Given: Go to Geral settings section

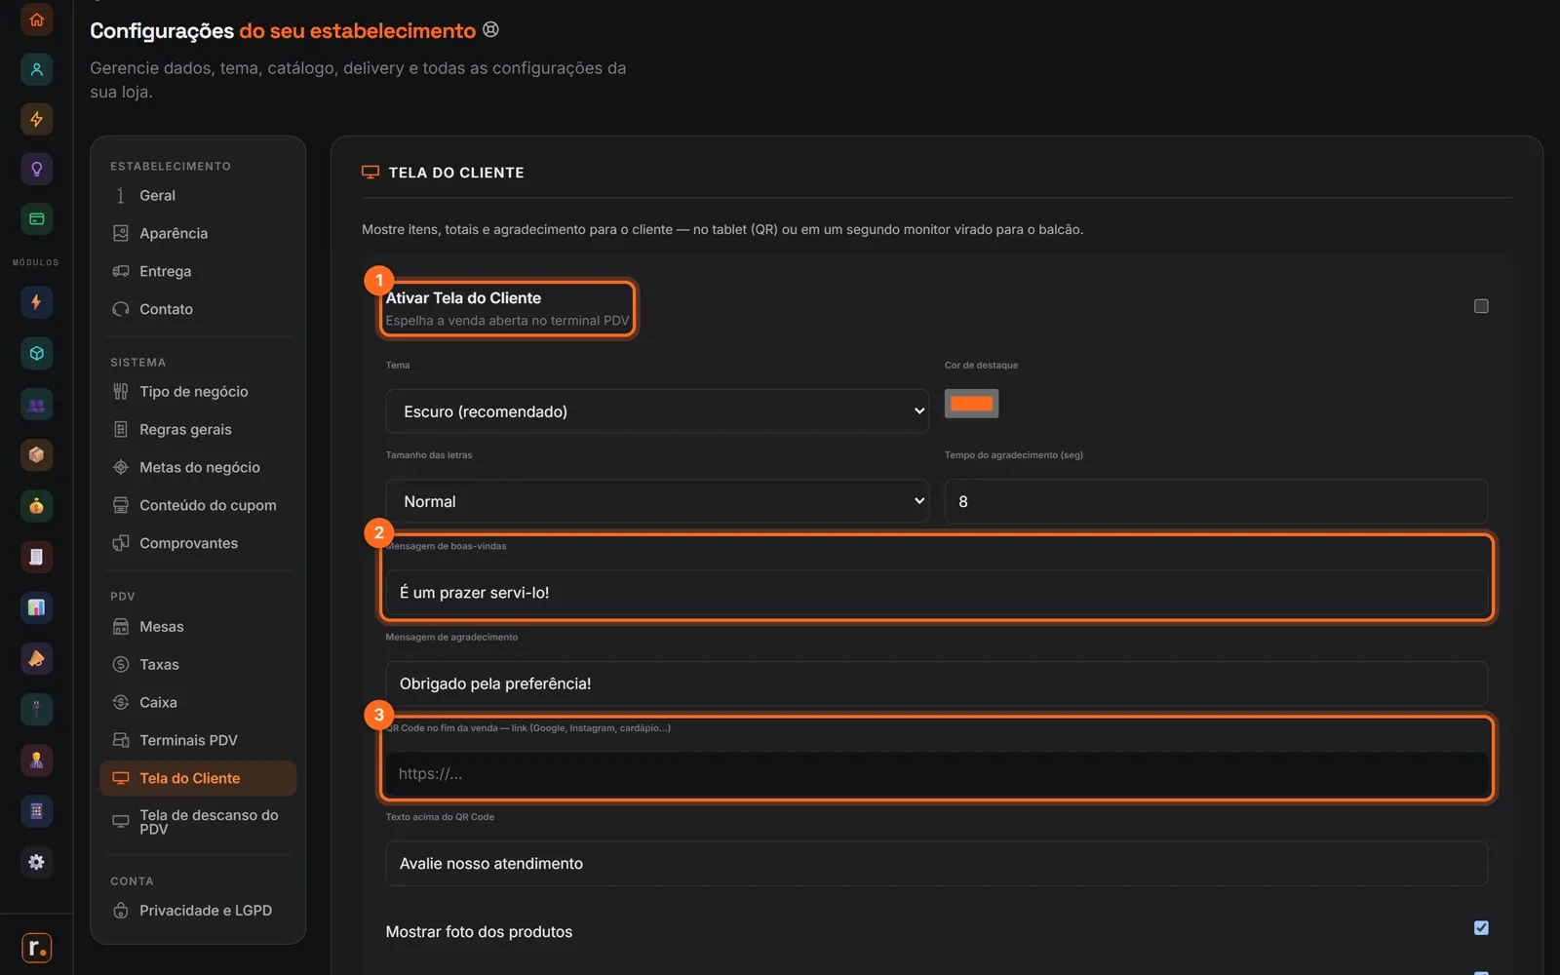Looking at the screenshot, I should pos(198,196).
